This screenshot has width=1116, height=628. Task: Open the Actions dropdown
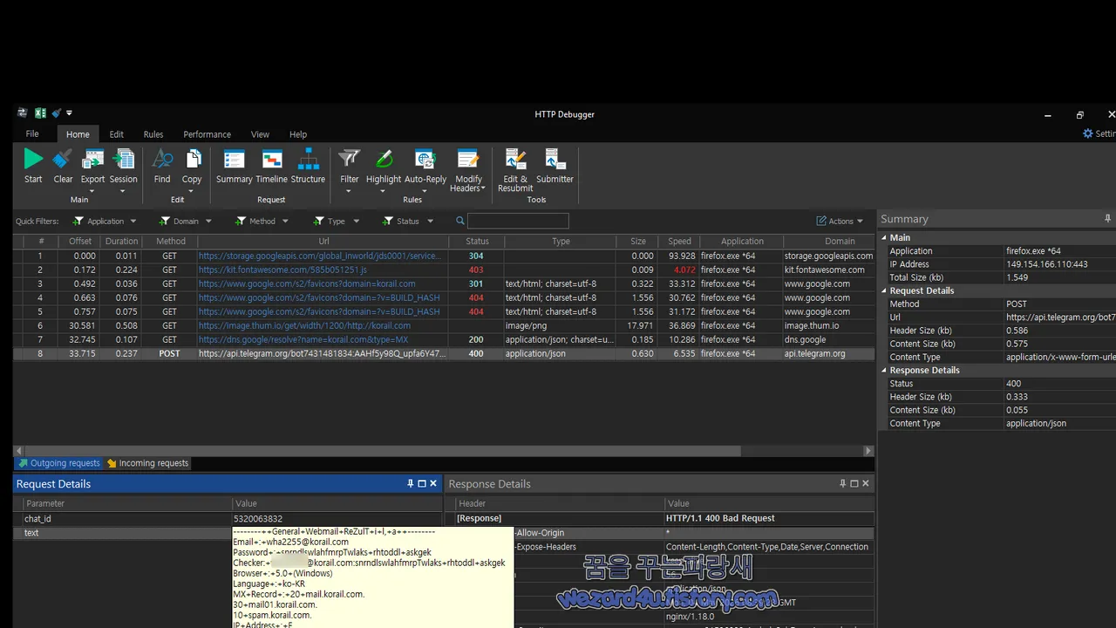[x=840, y=222]
